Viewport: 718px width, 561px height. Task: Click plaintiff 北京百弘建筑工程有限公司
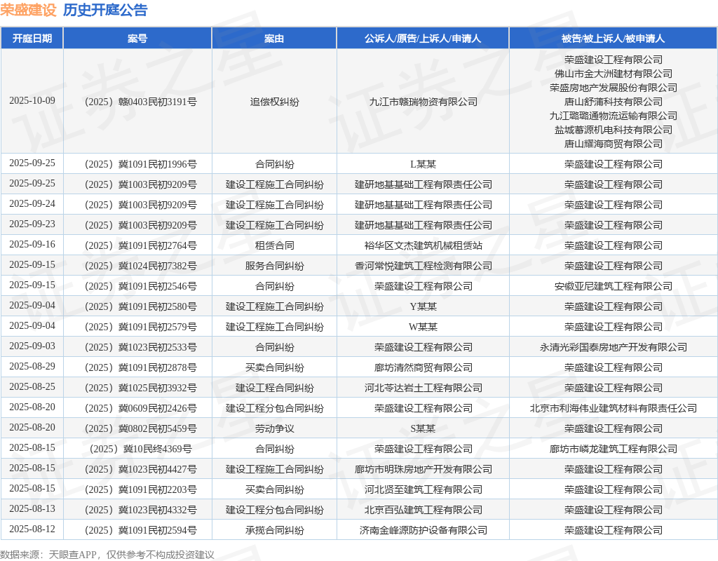click(423, 510)
